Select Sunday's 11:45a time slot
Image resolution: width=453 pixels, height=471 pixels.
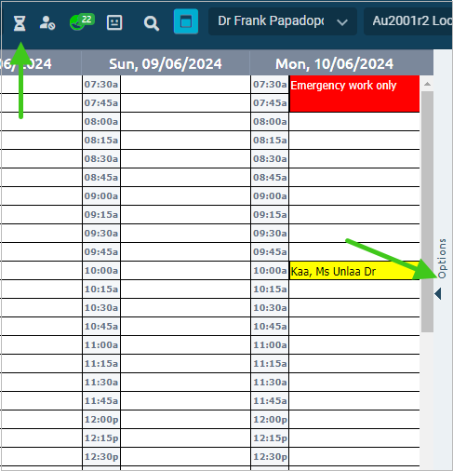pyautogui.click(x=185, y=401)
